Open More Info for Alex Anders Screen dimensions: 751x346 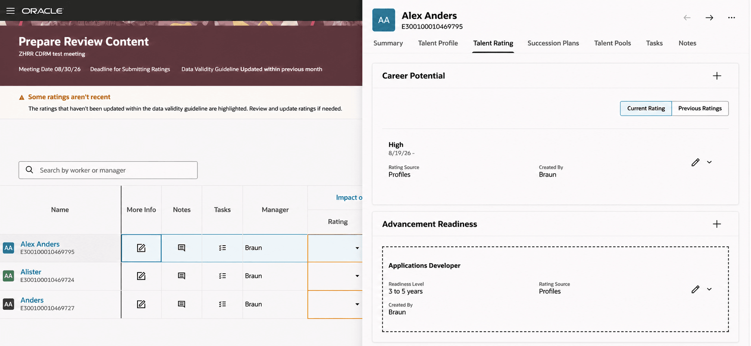pyautogui.click(x=141, y=248)
